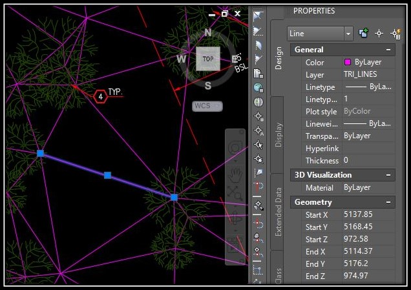Select the Point Name transparent command icon
Screen dimensions: 411x290
pos(258,130)
